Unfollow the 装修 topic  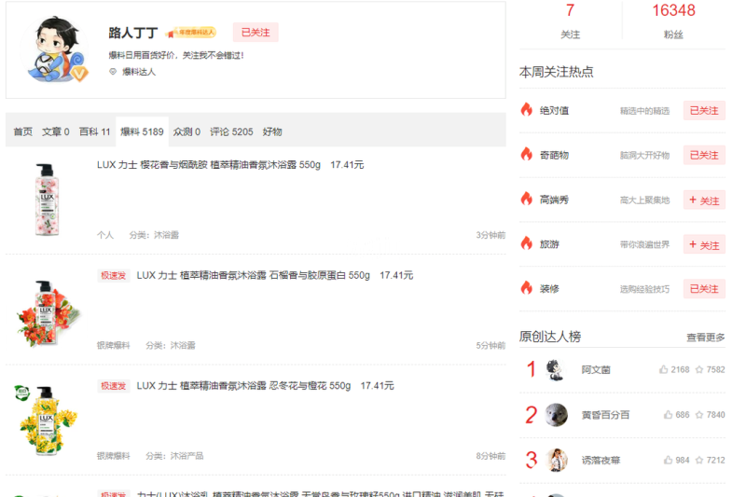(x=704, y=289)
